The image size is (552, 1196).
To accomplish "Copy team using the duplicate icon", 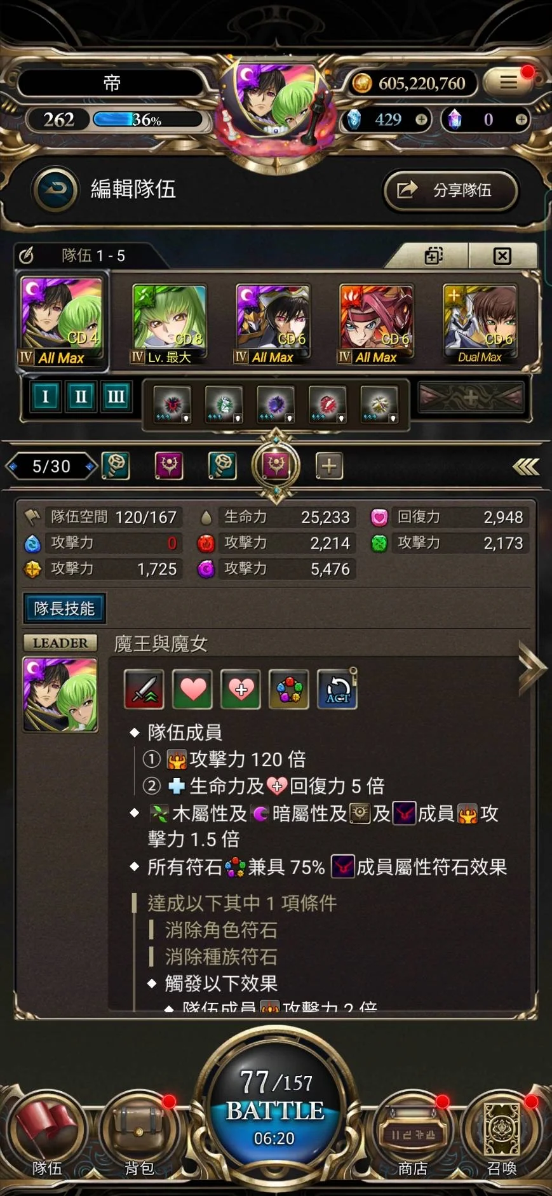I will coord(434,256).
